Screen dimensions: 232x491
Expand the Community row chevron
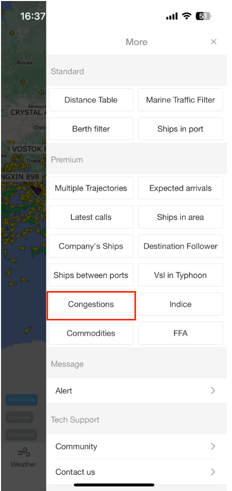coord(213,446)
